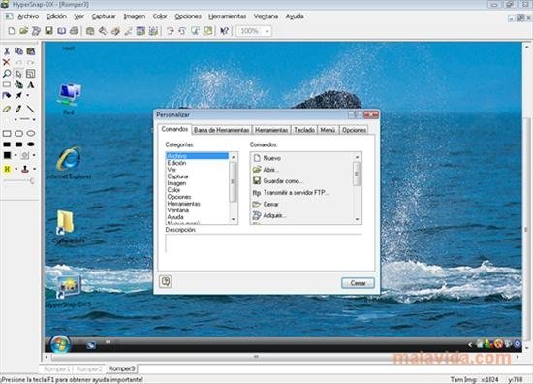The image size is (533, 384).
Task: Click the black foreground color swatch
Action: point(7,155)
